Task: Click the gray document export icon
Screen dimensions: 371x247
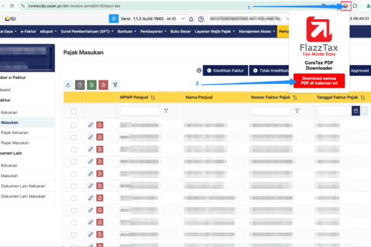Action: 80,85
